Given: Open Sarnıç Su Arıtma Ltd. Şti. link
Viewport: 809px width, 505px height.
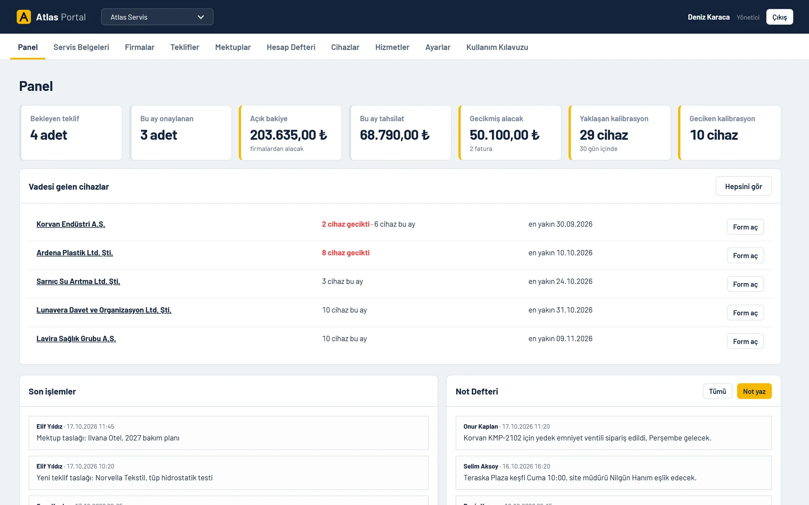Looking at the screenshot, I should 78,282.
